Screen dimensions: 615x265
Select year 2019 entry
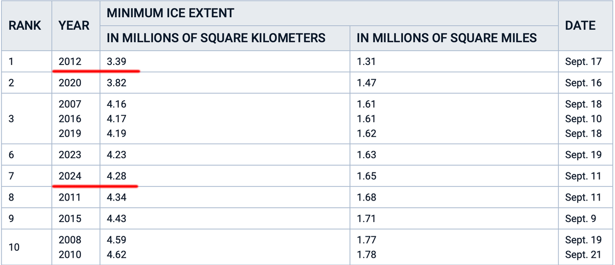pos(70,134)
